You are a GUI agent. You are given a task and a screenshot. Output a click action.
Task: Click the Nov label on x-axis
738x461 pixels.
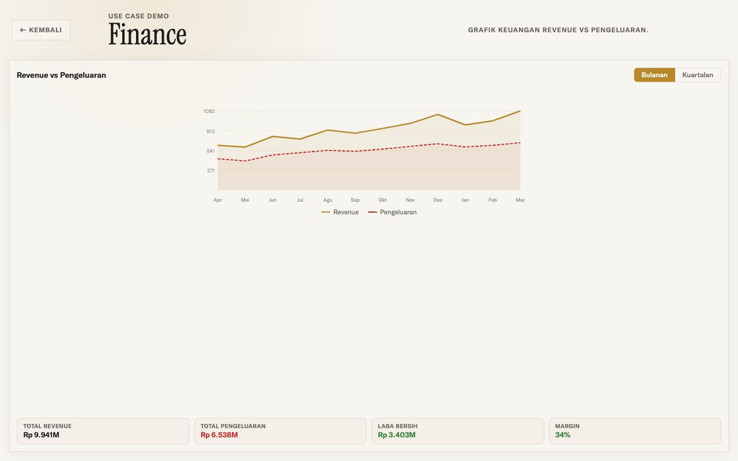410,200
